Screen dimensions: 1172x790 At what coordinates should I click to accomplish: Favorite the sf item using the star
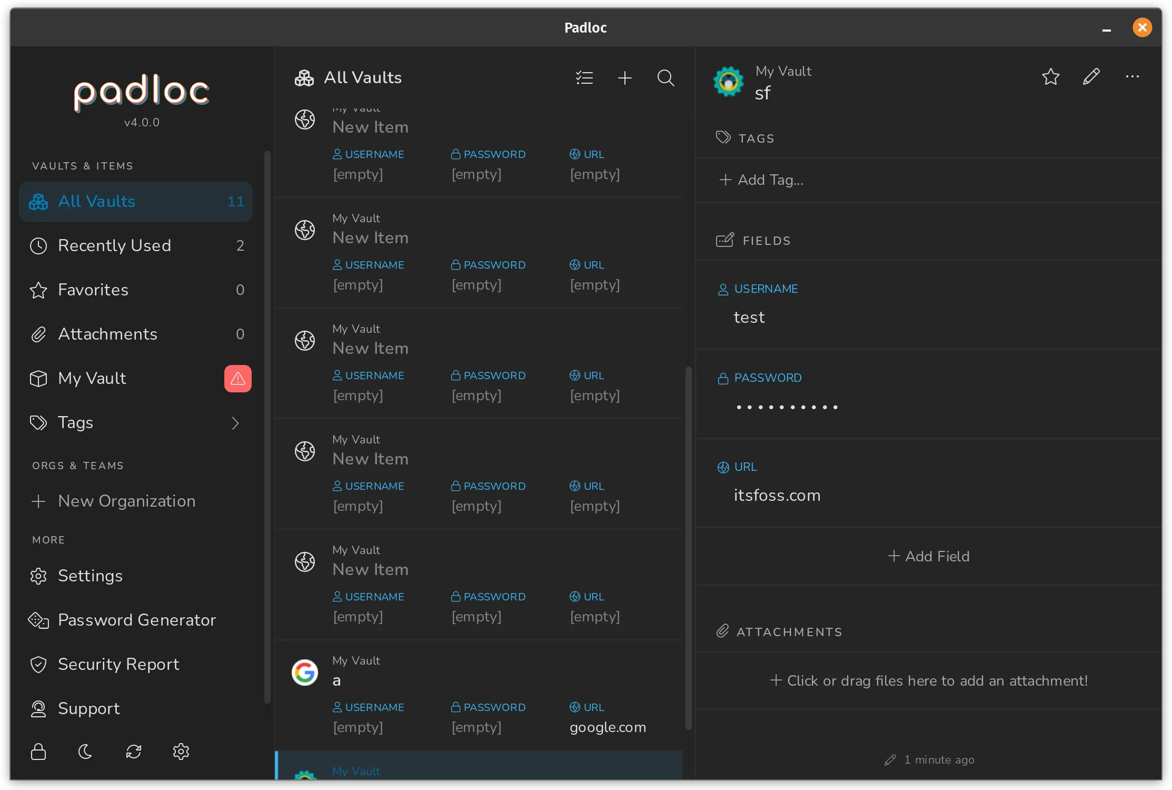(1050, 76)
